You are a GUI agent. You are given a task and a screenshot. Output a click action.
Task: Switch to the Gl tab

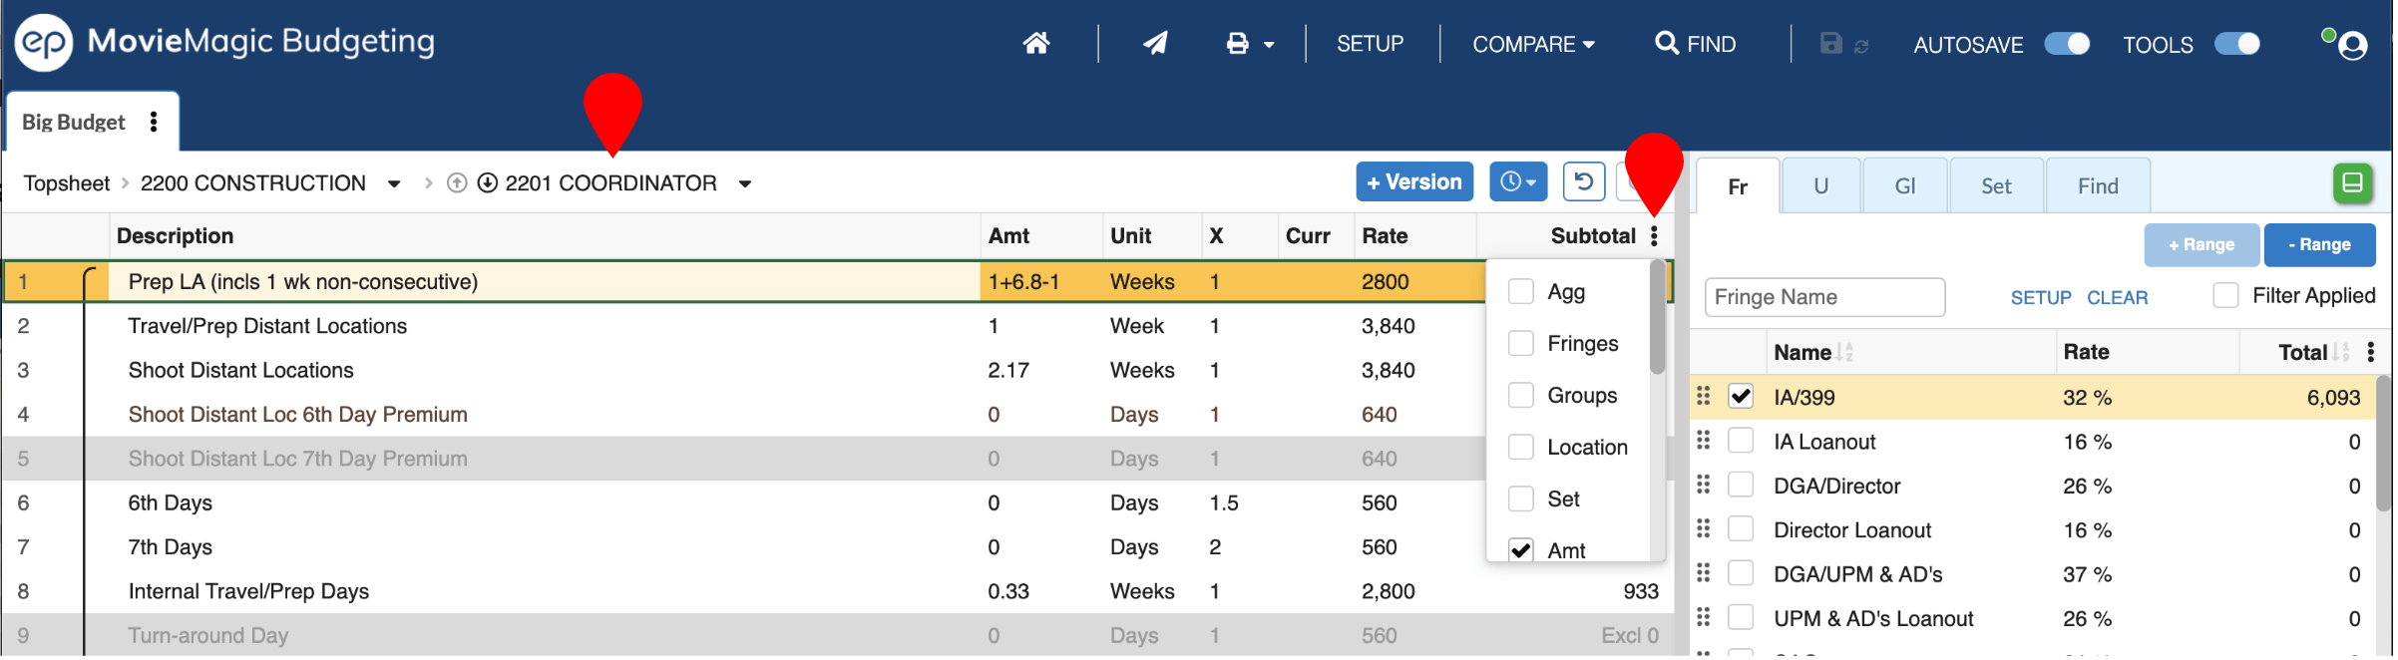point(1904,186)
